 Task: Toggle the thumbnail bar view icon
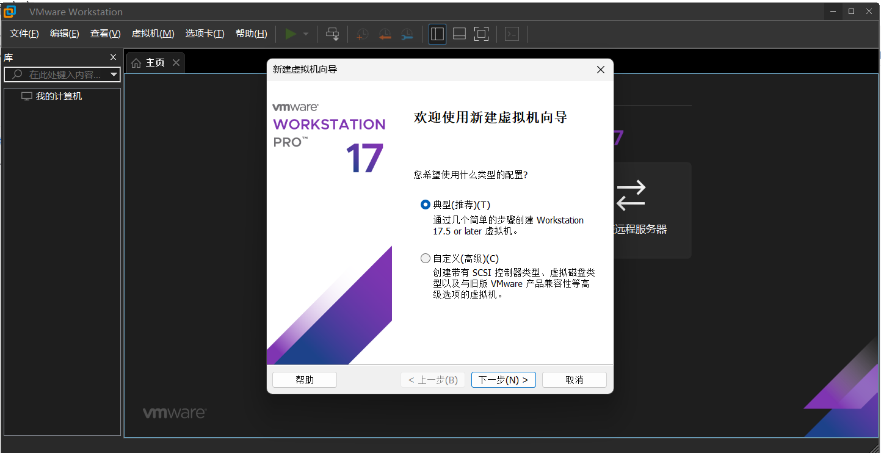460,34
